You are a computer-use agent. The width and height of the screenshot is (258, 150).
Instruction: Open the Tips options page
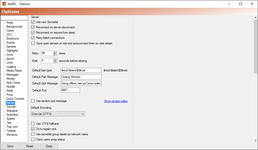(x=9, y=123)
